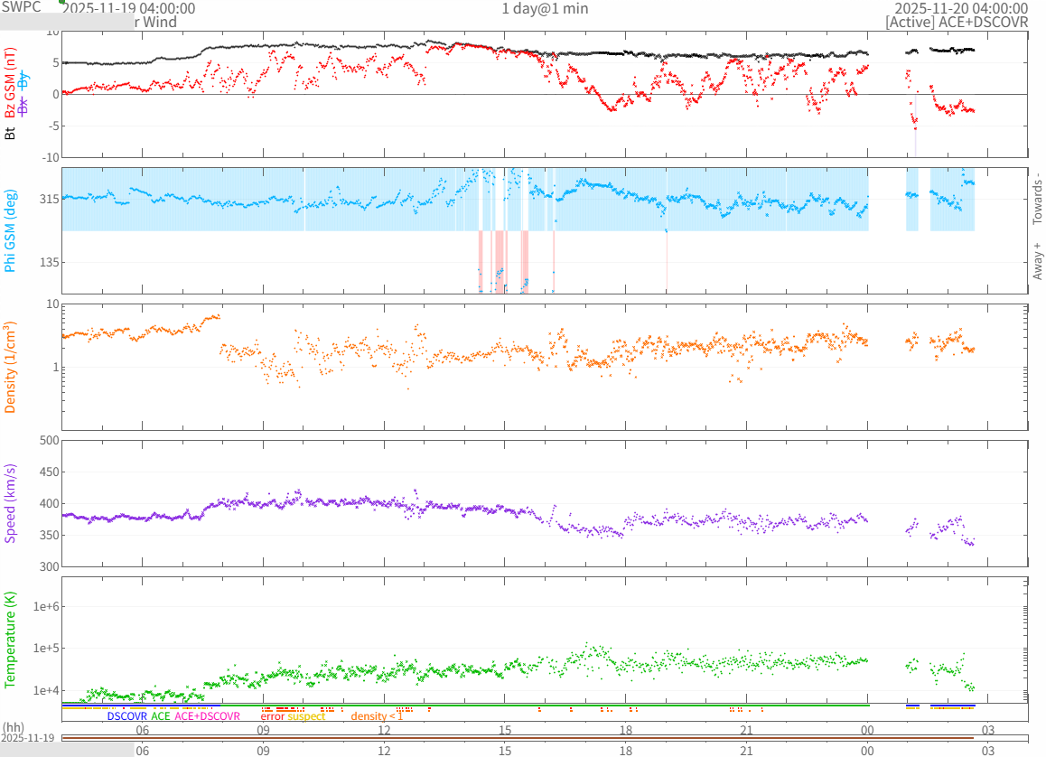Click the Speed (km/s) axis label
The image size is (1046, 757).
pyautogui.click(x=11, y=503)
